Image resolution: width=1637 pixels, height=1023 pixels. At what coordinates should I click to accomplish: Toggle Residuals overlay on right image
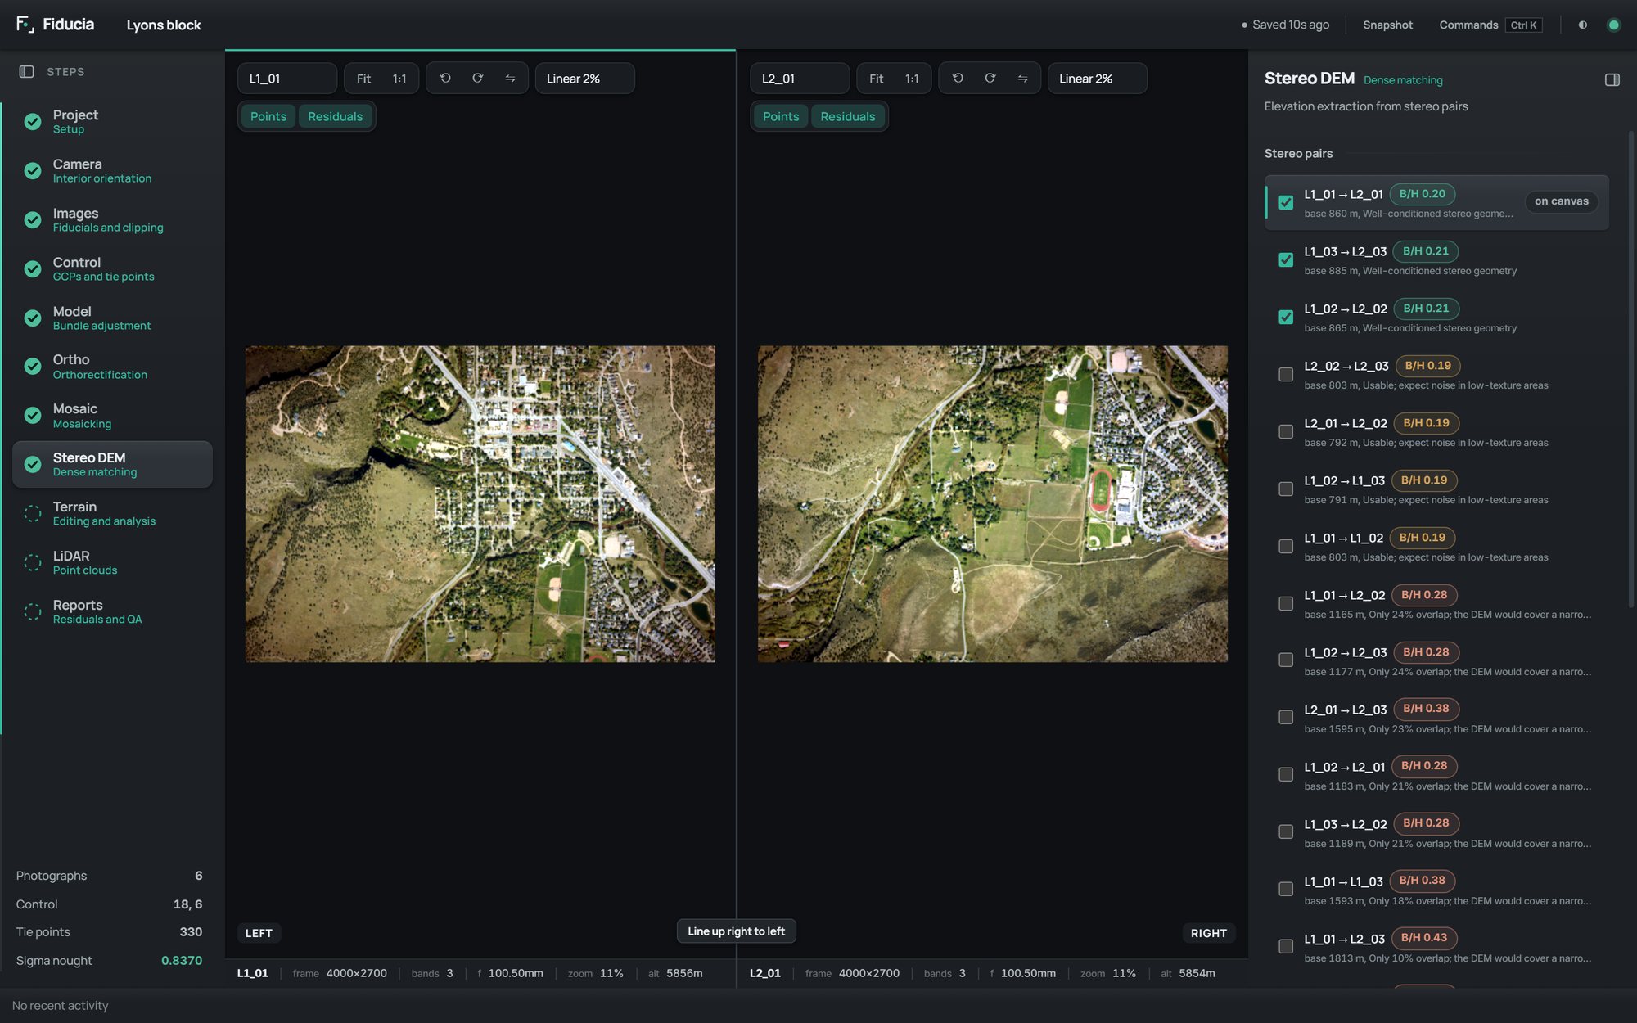[x=847, y=116]
